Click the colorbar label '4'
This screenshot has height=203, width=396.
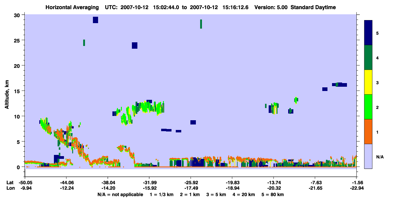pyautogui.click(x=377, y=58)
